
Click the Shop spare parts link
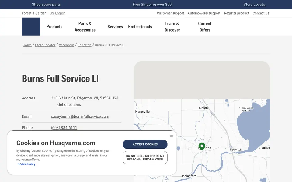pos(46,5)
